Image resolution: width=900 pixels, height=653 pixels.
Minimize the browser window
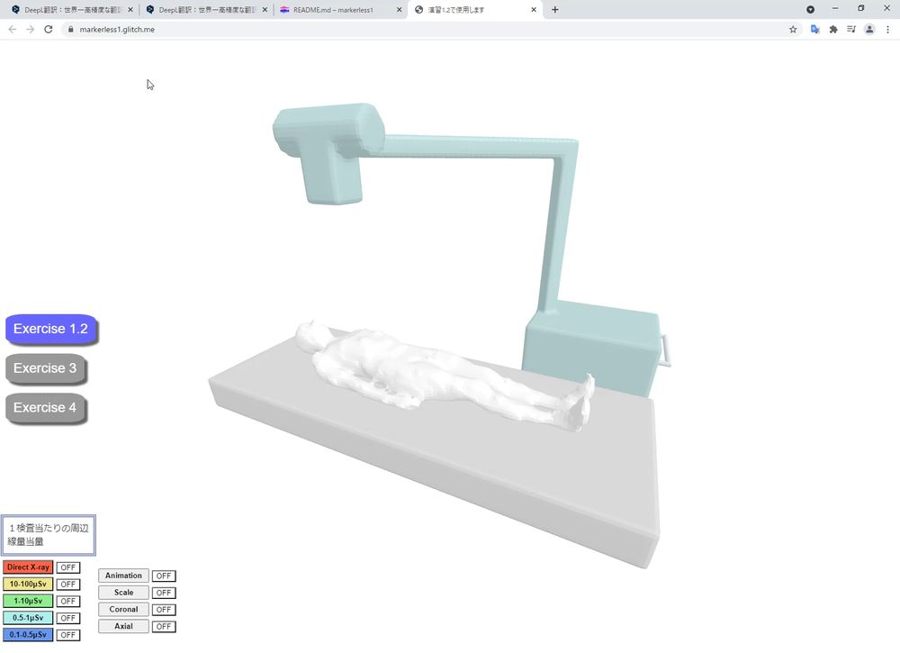point(835,9)
